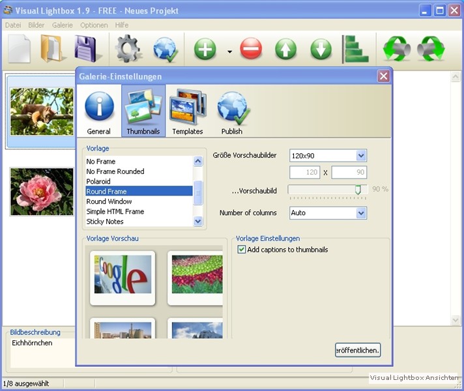The image size is (464, 391).
Task: Open dropdown arrow beside the Add button
Action: [229, 51]
